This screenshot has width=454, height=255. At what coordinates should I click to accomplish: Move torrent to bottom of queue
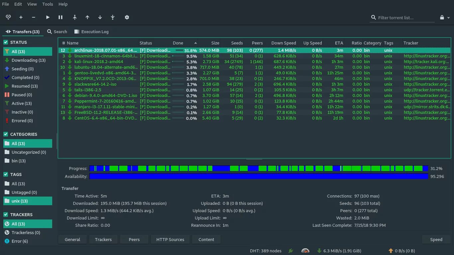point(113,17)
